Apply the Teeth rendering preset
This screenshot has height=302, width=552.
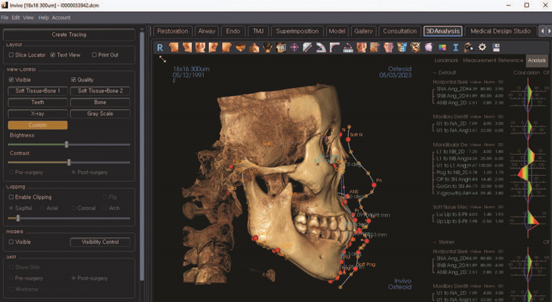tap(37, 102)
